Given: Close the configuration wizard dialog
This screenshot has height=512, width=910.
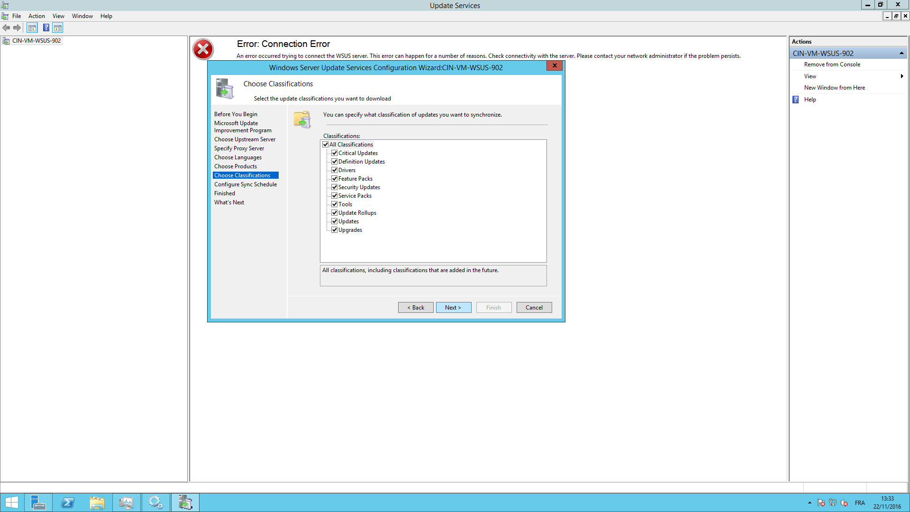Looking at the screenshot, I should [x=555, y=65].
